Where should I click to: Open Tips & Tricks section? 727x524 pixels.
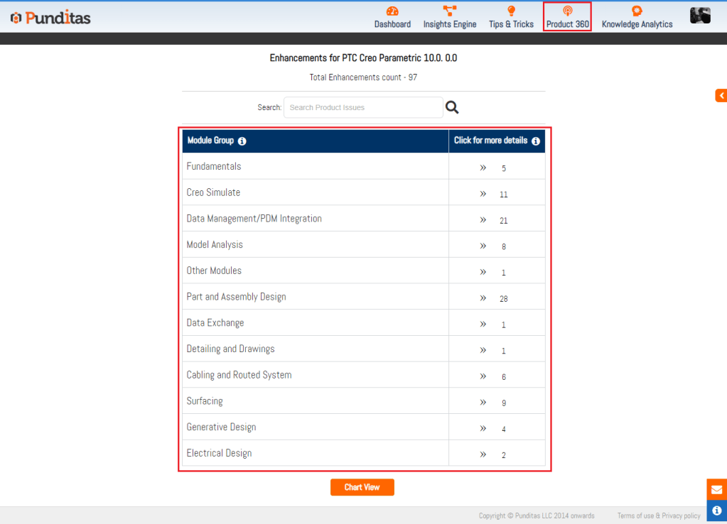(x=511, y=17)
